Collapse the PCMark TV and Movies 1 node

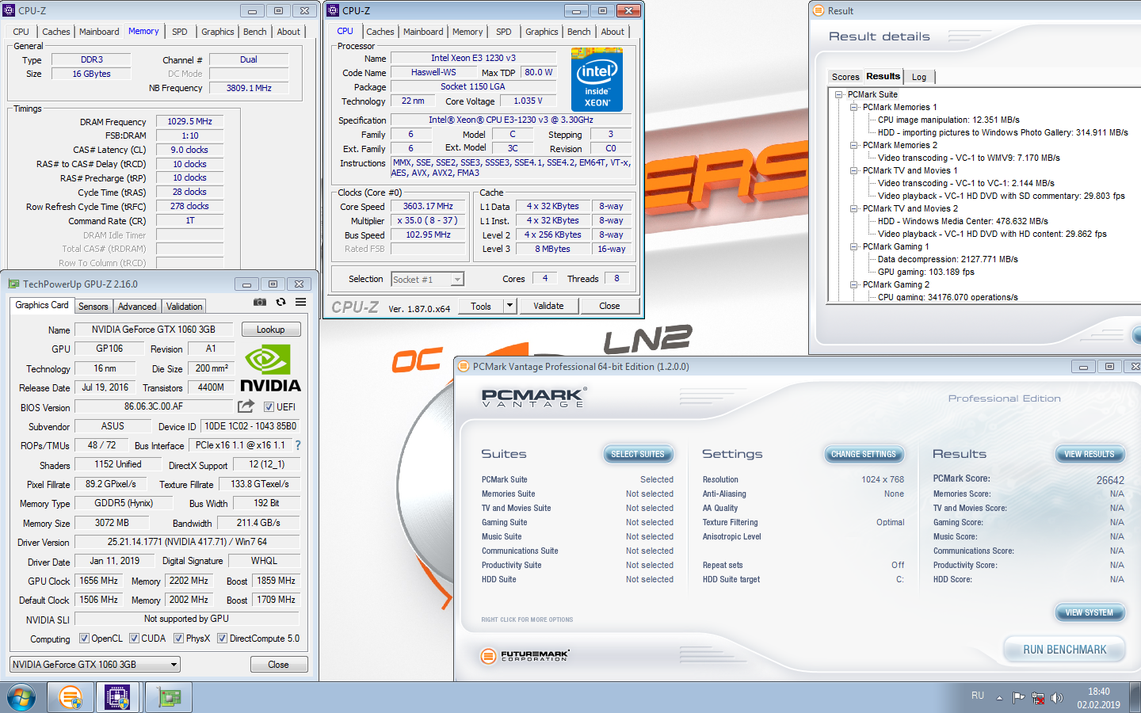(x=854, y=170)
